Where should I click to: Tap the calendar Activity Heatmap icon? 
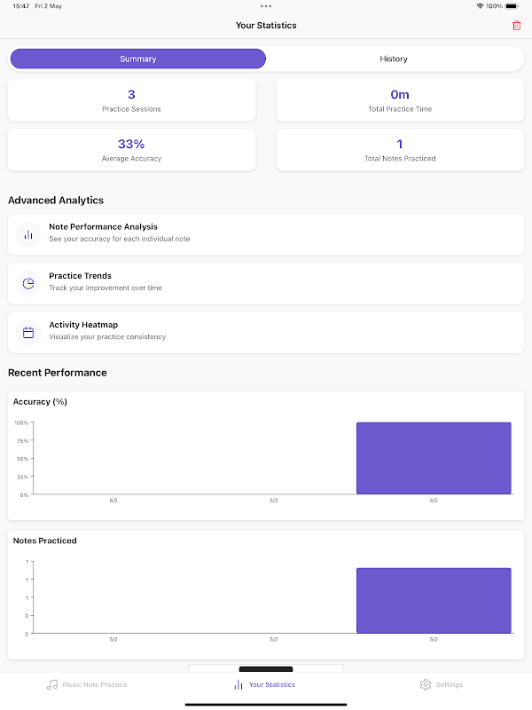pos(28,333)
